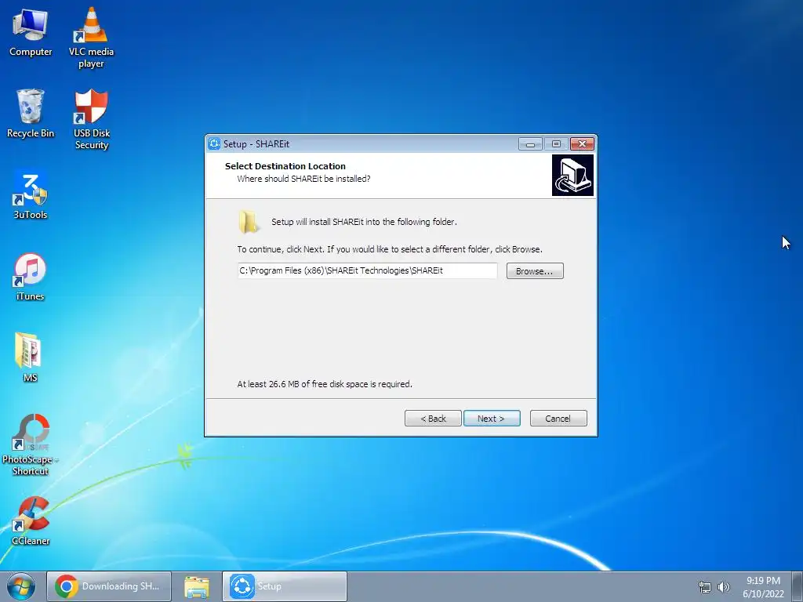Click 'At least 26.6 MB' disk space text
Viewport: 803px width, 602px height.
(x=325, y=384)
